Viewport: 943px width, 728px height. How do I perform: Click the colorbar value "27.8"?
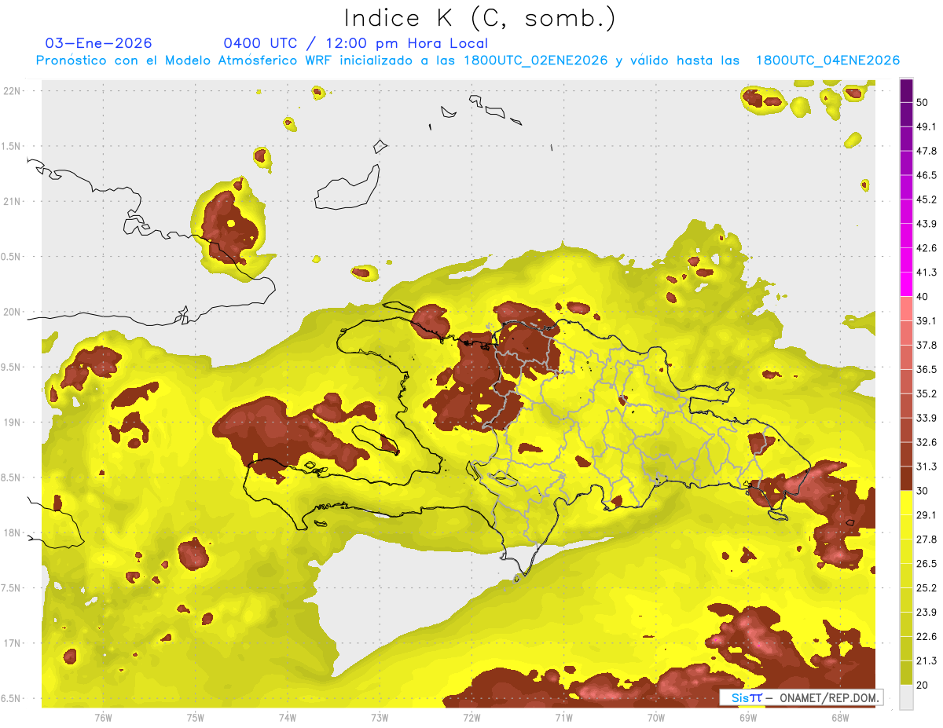pos(926,539)
